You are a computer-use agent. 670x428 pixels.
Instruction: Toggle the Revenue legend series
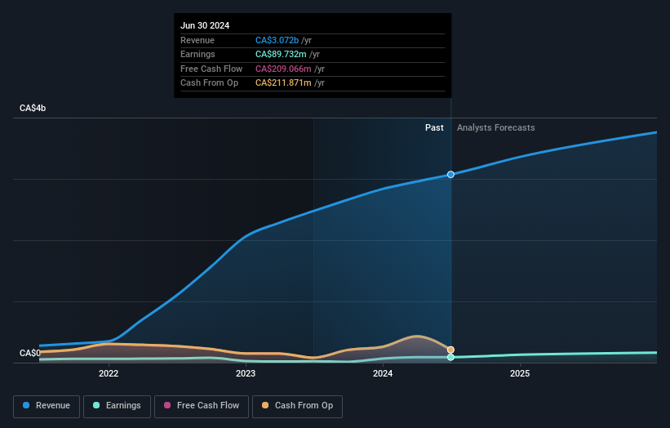(47, 406)
